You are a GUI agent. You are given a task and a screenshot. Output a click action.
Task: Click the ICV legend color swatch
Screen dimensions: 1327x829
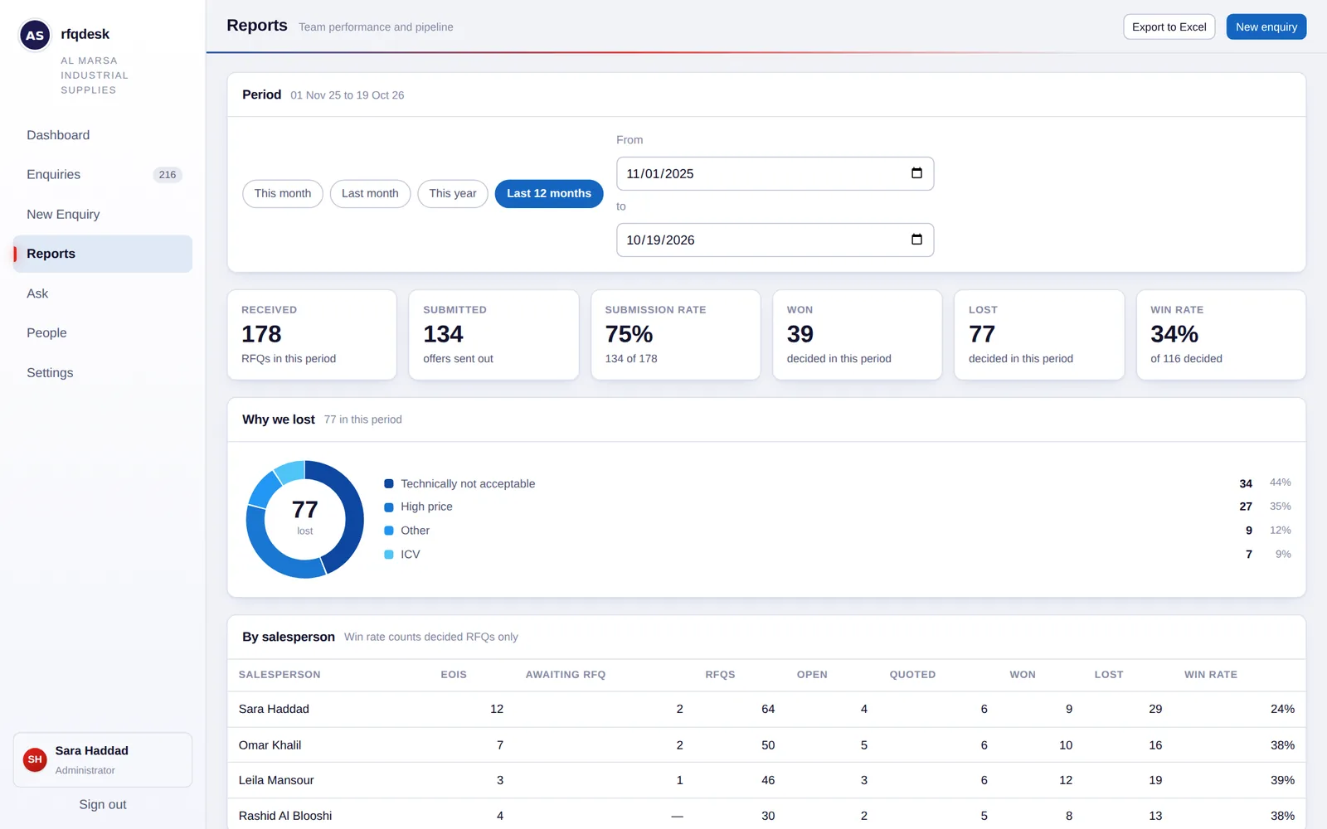point(389,555)
